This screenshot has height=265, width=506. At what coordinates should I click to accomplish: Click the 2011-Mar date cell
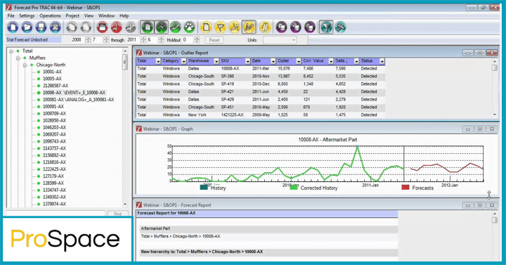pos(261,68)
